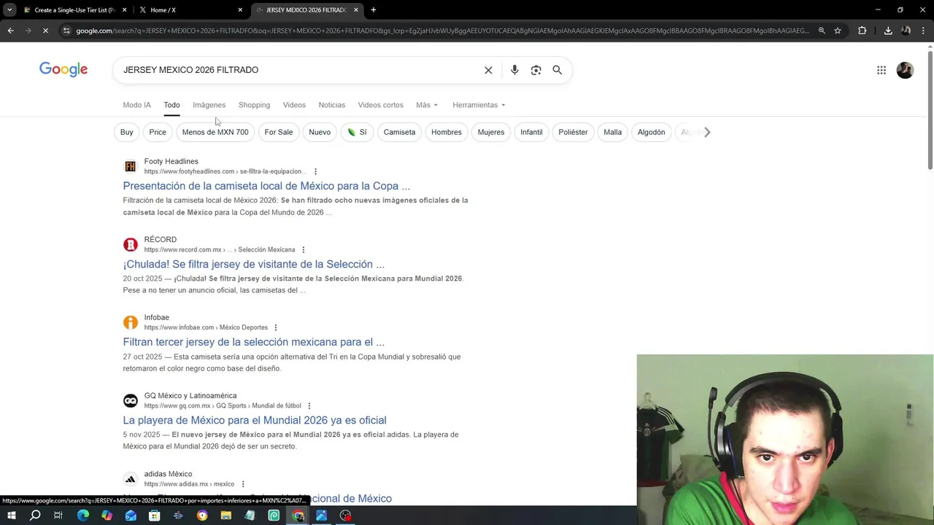Expand the Herramientas dropdown
The width and height of the screenshot is (934, 525).
[479, 105]
